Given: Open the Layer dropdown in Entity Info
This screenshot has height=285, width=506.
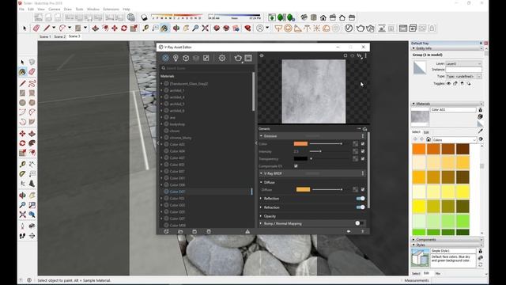Looking at the screenshot, I should pos(463,63).
